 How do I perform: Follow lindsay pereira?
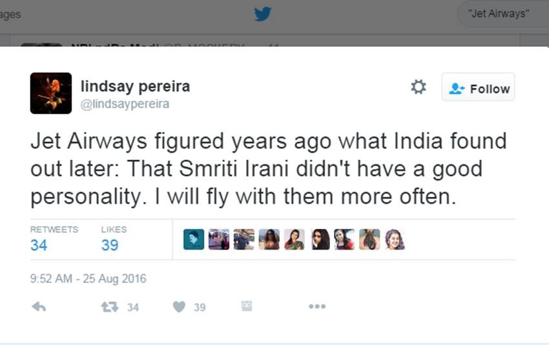click(478, 88)
